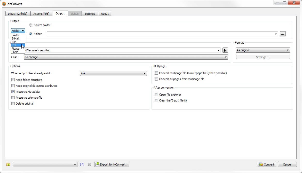Open the preset combo box at bottom left

(x=45, y=164)
